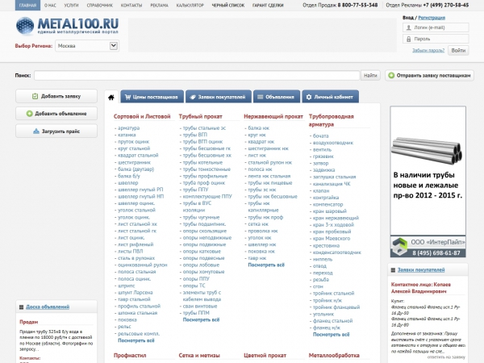Open the О НАС menu item
The width and height of the screenshot is (484, 363).
tap(50, 6)
